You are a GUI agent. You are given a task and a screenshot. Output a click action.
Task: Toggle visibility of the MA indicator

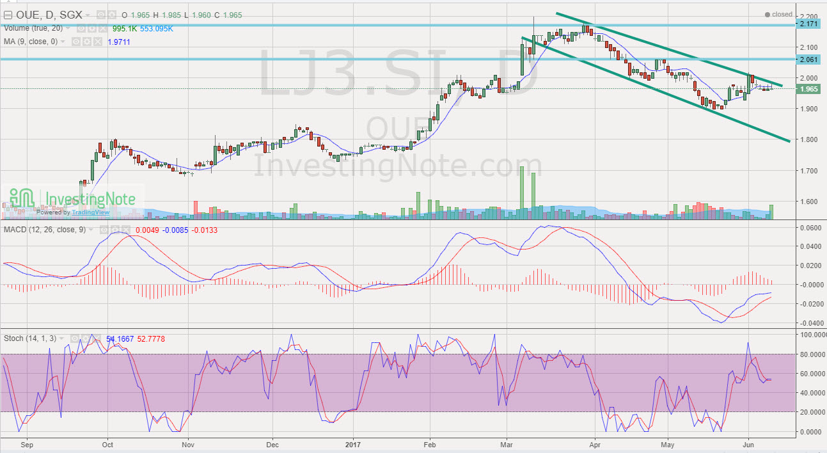click(x=75, y=41)
